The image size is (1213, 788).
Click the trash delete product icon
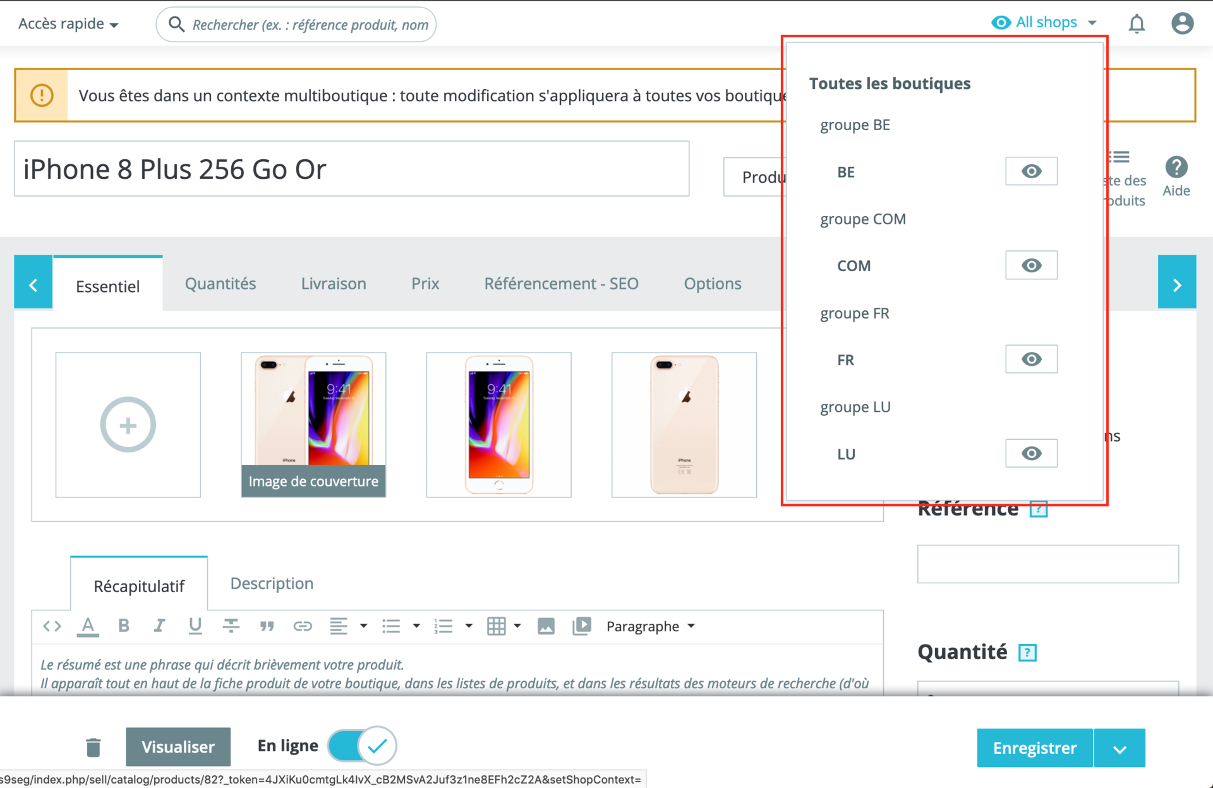click(x=94, y=747)
